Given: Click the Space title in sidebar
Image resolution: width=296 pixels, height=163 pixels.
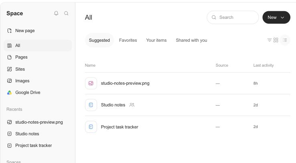Looking at the screenshot, I should pyautogui.click(x=15, y=13).
